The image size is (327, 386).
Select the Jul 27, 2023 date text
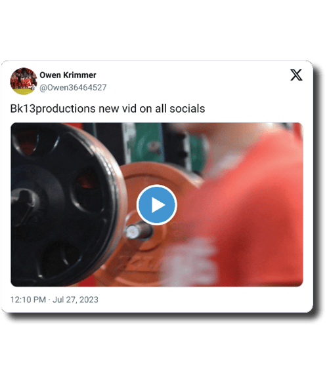pos(76,299)
